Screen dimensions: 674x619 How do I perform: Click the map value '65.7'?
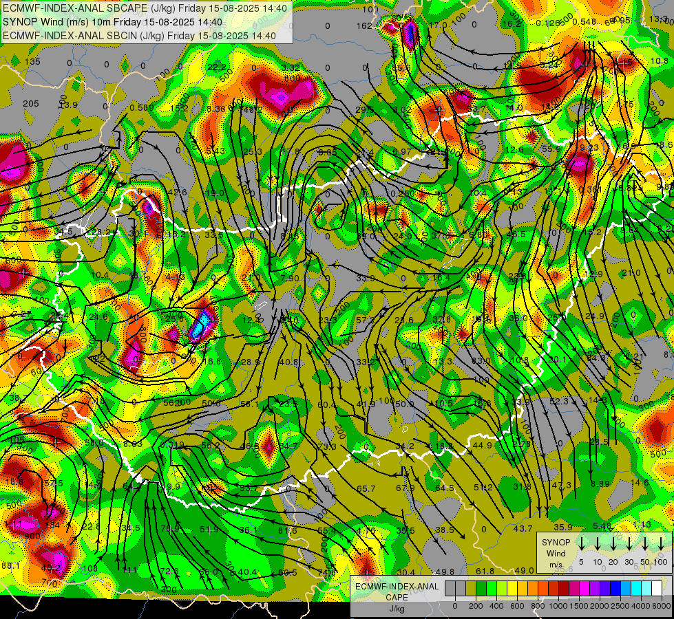366,488
